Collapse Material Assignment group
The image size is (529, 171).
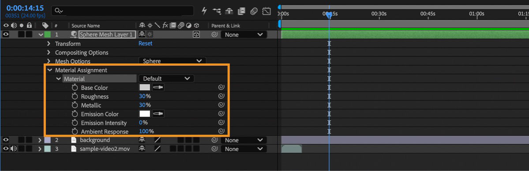click(50, 70)
